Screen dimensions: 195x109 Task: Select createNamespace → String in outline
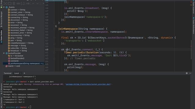pyautogui.click(x=22, y=43)
